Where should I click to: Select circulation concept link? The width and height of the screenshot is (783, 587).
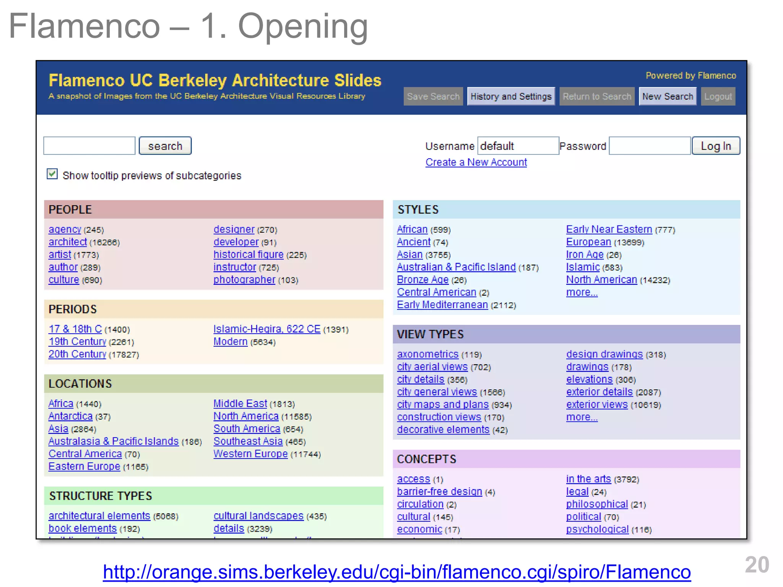tap(421, 504)
